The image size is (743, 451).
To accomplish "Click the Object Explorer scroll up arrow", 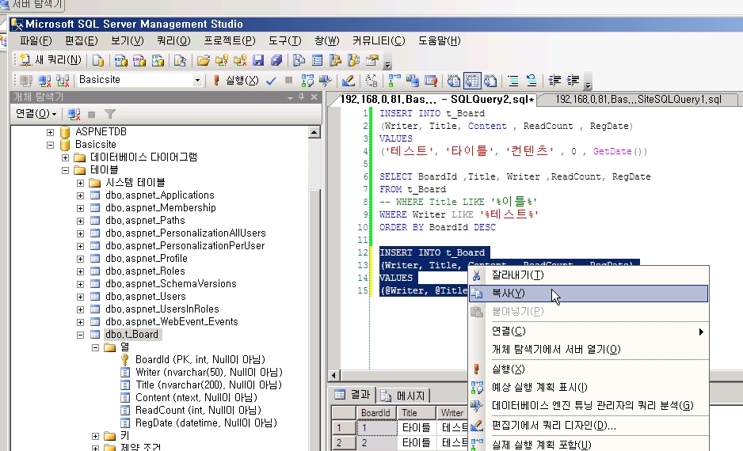I will 314,132.
